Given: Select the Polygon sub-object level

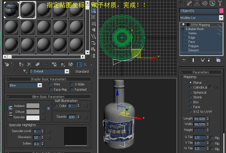Looking at the screenshot, I should coord(193,46).
